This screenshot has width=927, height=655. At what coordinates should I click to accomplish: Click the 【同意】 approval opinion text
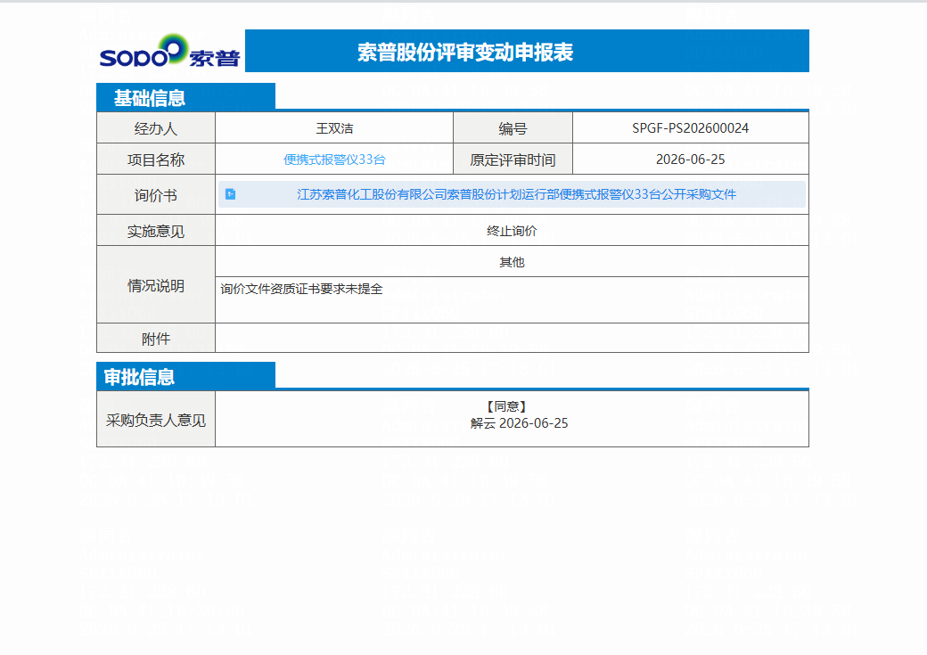506,406
